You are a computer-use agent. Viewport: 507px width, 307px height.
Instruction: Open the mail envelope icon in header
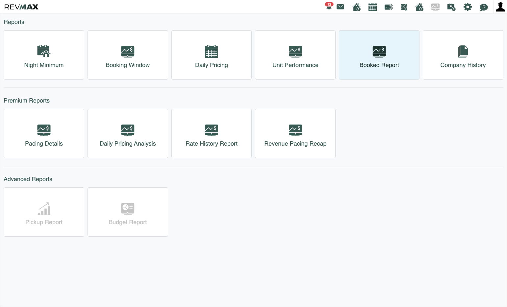pos(341,7)
